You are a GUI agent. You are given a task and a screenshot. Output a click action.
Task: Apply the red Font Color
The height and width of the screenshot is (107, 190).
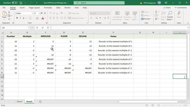point(43,18)
